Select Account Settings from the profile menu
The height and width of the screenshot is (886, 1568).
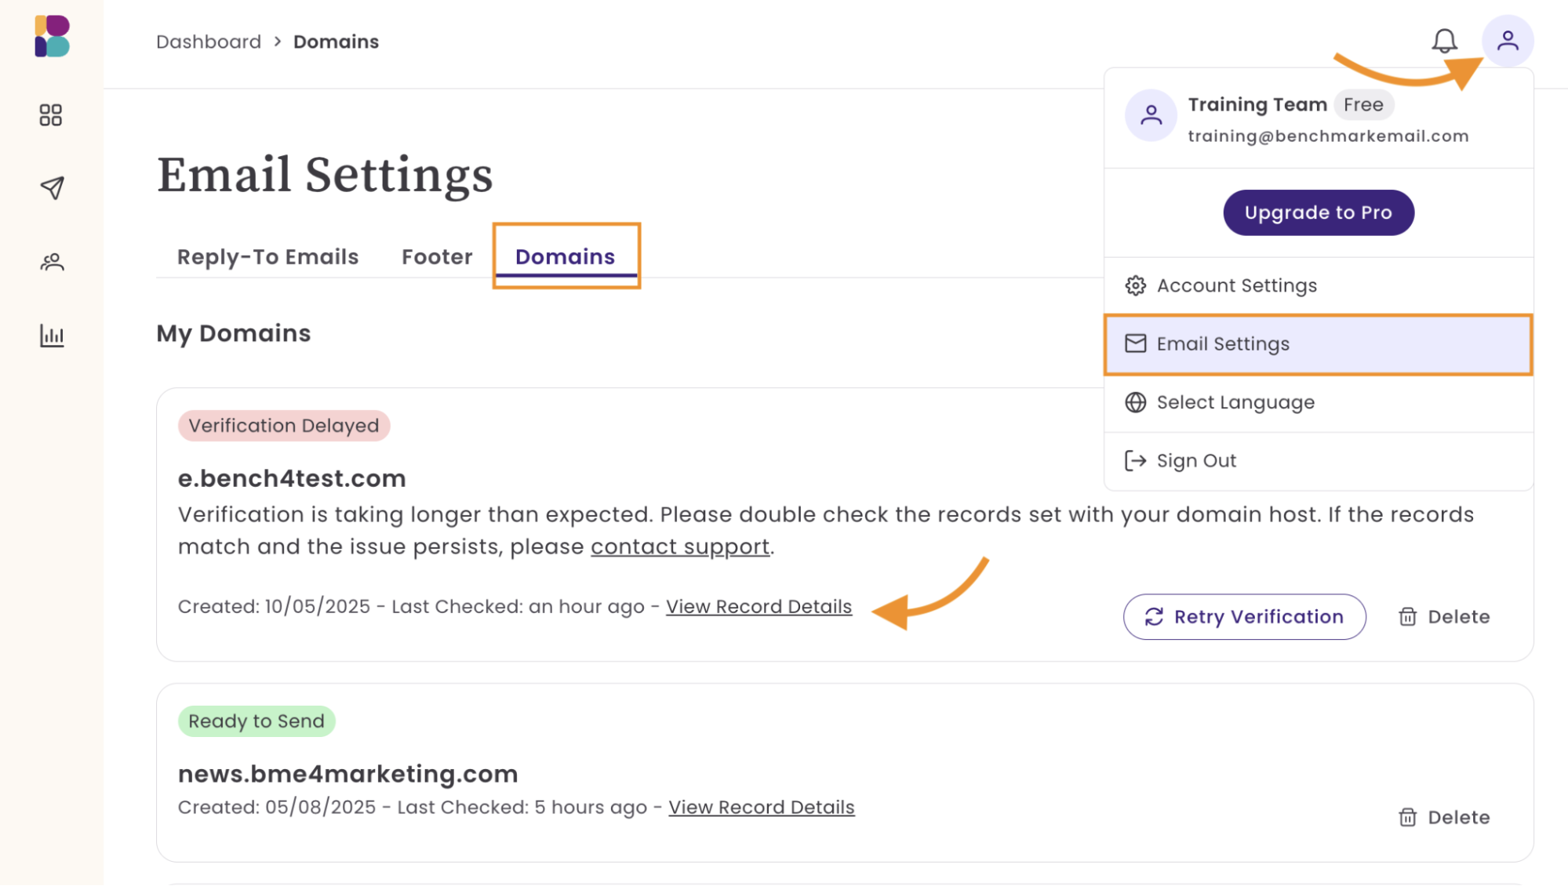pyautogui.click(x=1236, y=285)
